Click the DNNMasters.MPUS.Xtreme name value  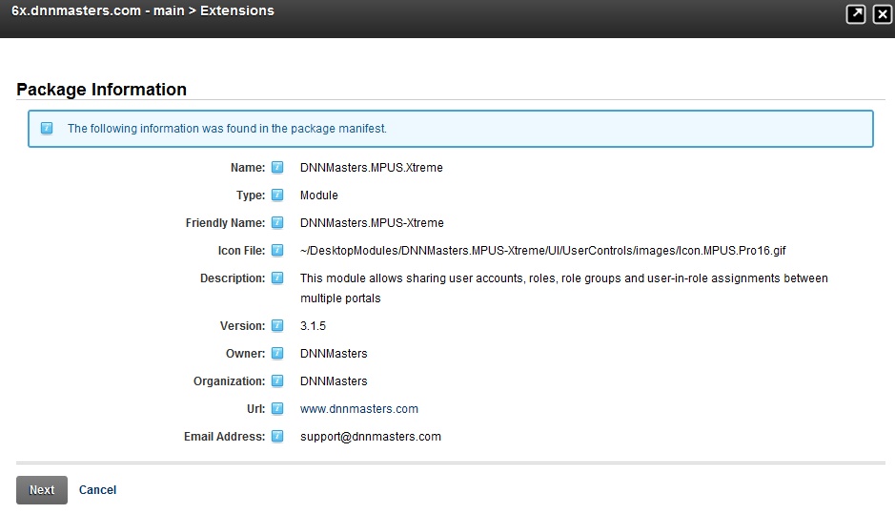(372, 167)
